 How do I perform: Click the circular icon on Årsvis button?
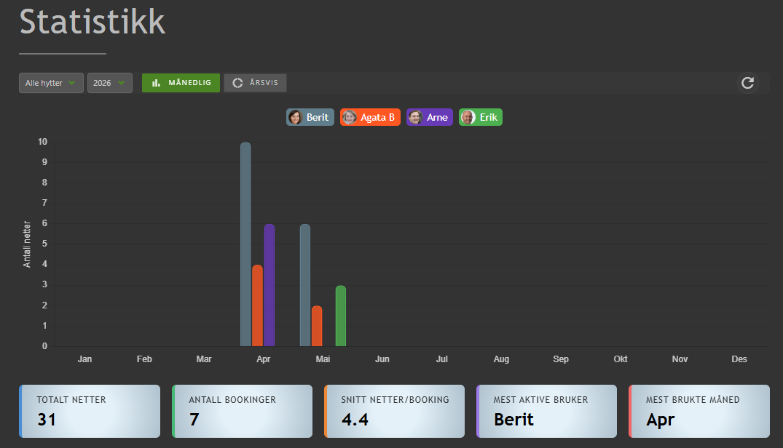(237, 83)
